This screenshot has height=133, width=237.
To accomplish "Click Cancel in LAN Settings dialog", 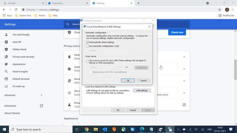I will pyautogui.click(x=143, y=81).
